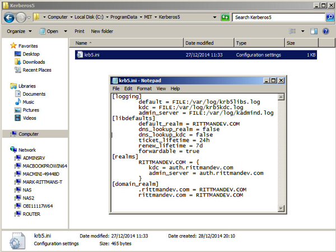
Task: Click Kerberos5 breadcrumb segment
Action: tap(169, 17)
